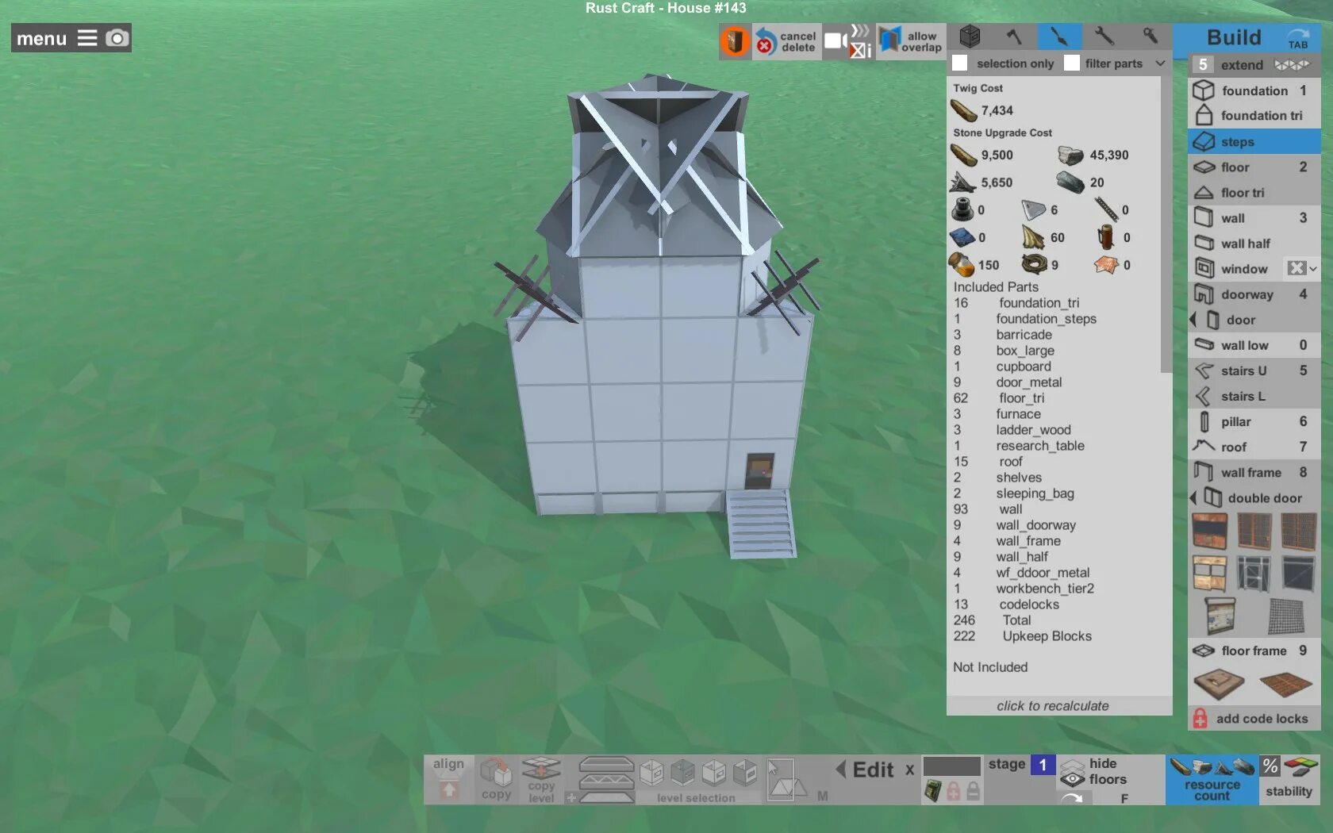
Task: Collapse the double door options arrow
Action: (x=1193, y=497)
